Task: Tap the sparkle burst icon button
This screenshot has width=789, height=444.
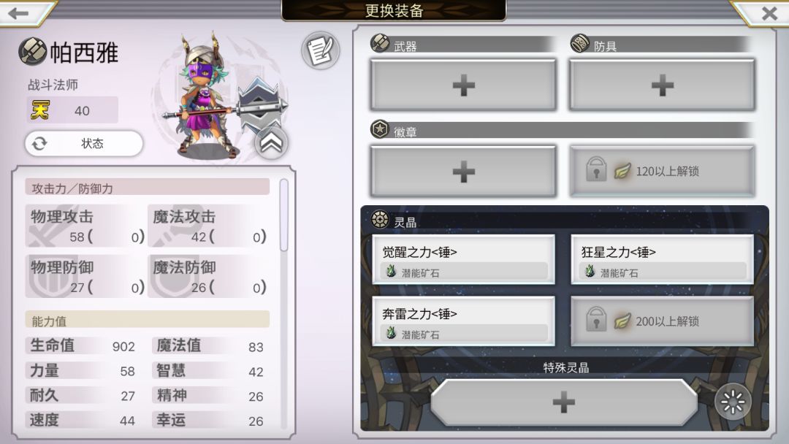Action: point(733,401)
